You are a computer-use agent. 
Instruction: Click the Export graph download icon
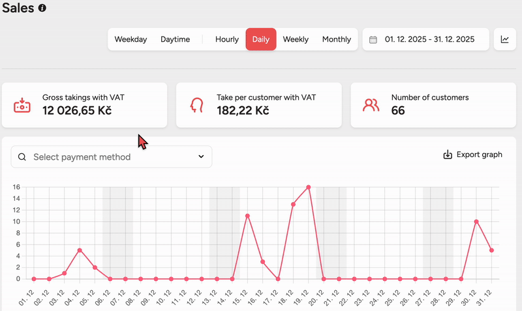coord(448,155)
